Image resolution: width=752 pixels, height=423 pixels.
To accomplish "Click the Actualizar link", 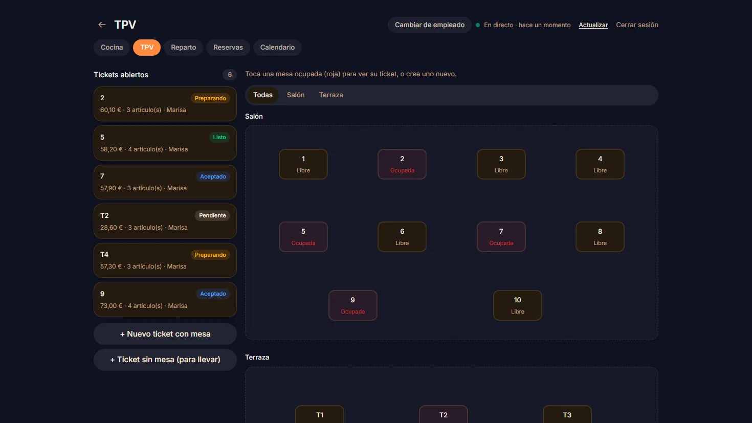I will click(x=593, y=25).
